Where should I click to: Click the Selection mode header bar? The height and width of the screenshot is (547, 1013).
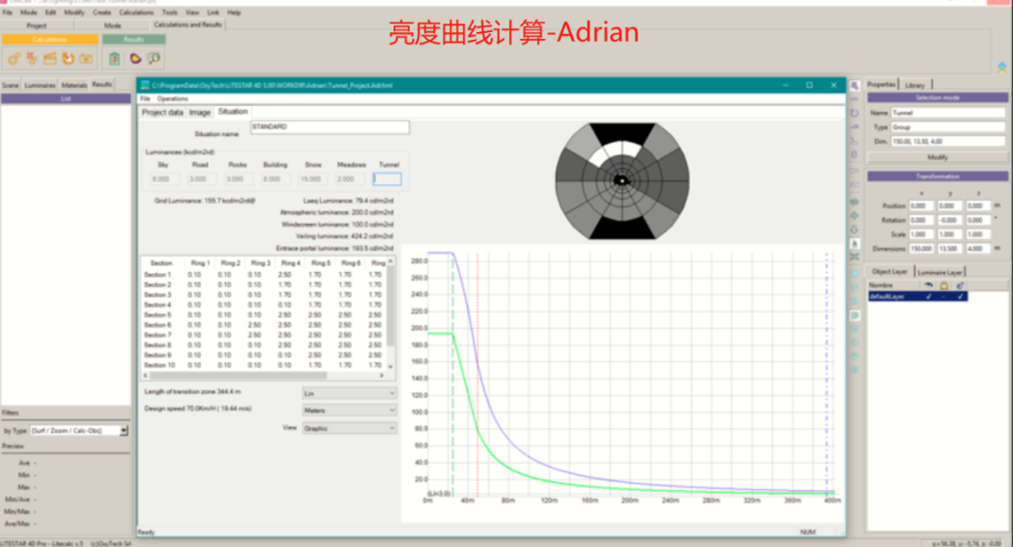937,97
